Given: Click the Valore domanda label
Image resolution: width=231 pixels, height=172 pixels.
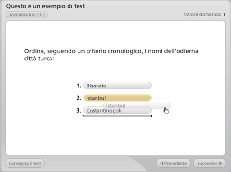Looking at the screenshot, I should [202, 14].
